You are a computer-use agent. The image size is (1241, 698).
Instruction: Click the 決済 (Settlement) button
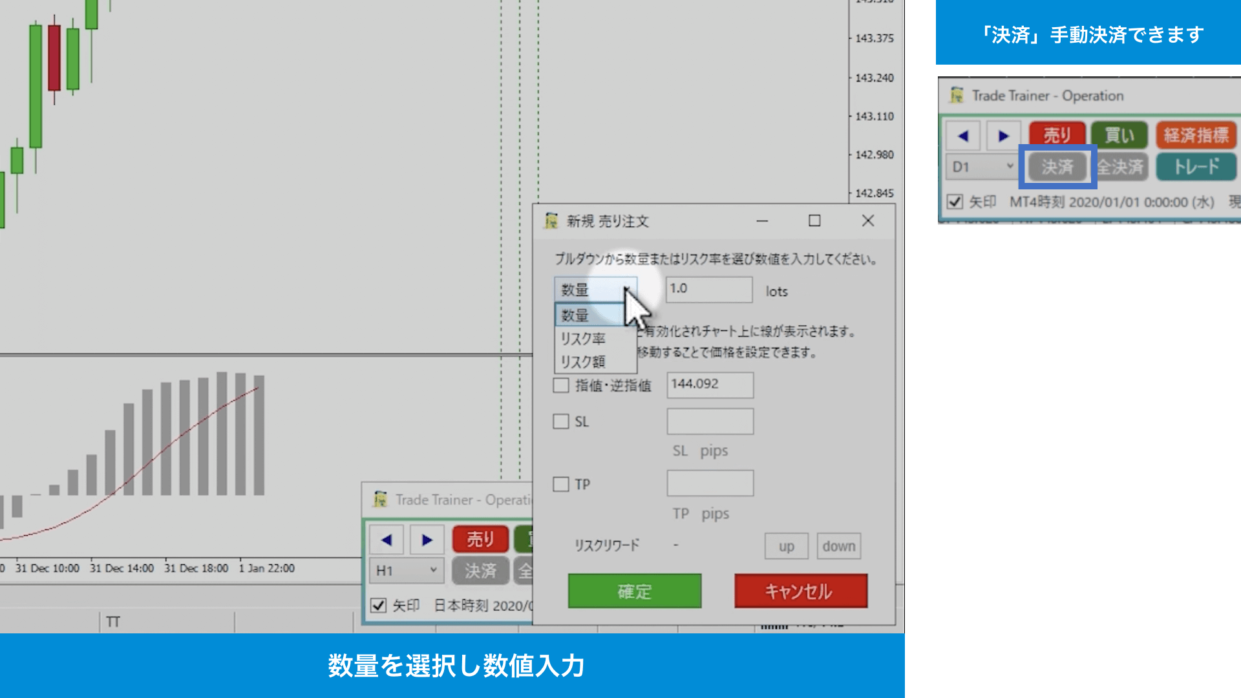[x=1054, y=167]
